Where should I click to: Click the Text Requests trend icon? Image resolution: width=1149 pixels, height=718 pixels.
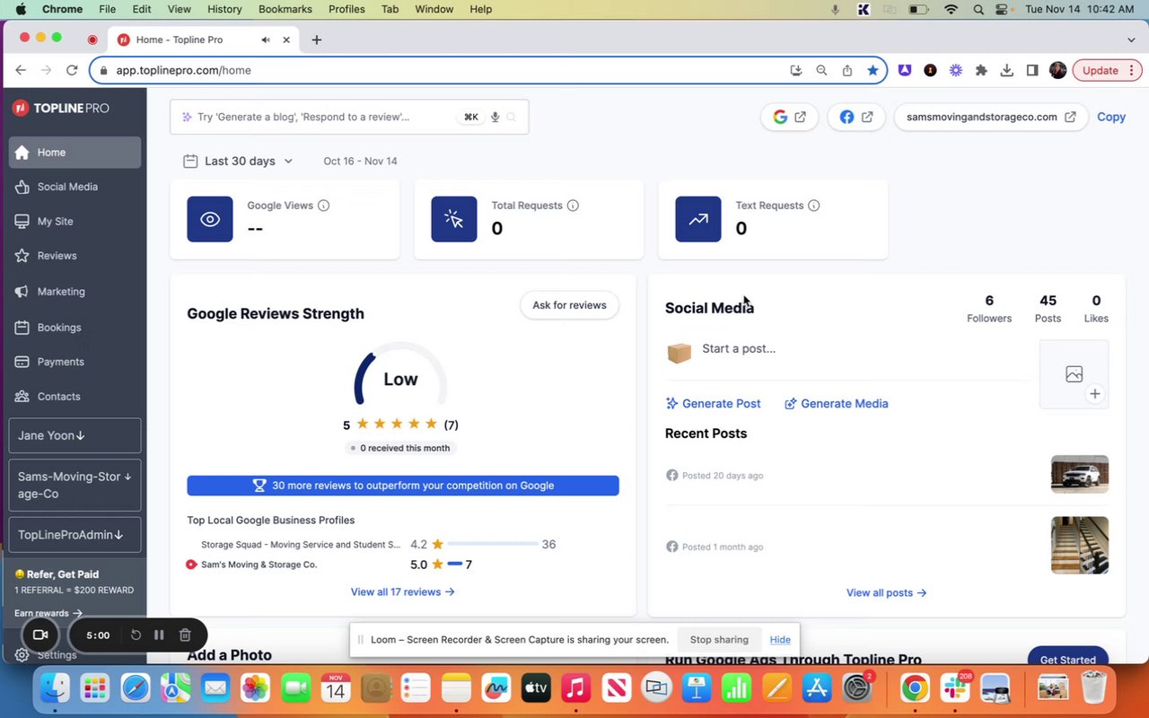698,219
